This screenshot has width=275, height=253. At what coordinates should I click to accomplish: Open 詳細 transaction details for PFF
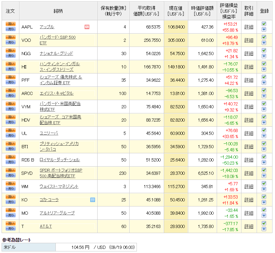pos(249,80)
